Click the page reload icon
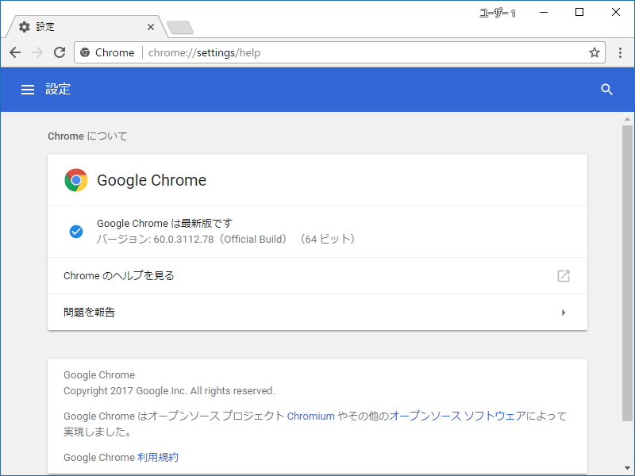This screenshot has height=476, width=635. pyautogui.click(x=60, y=52)
